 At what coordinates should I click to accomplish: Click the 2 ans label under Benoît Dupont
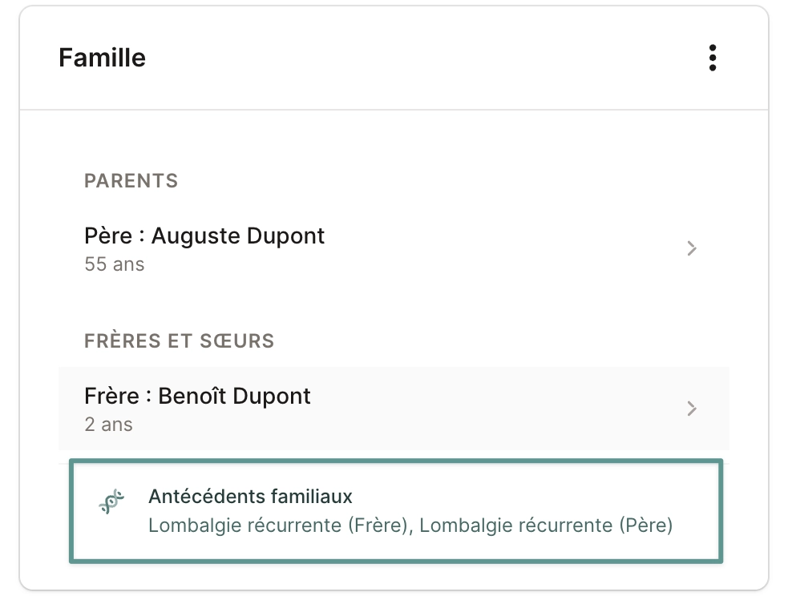coord(109,424)
